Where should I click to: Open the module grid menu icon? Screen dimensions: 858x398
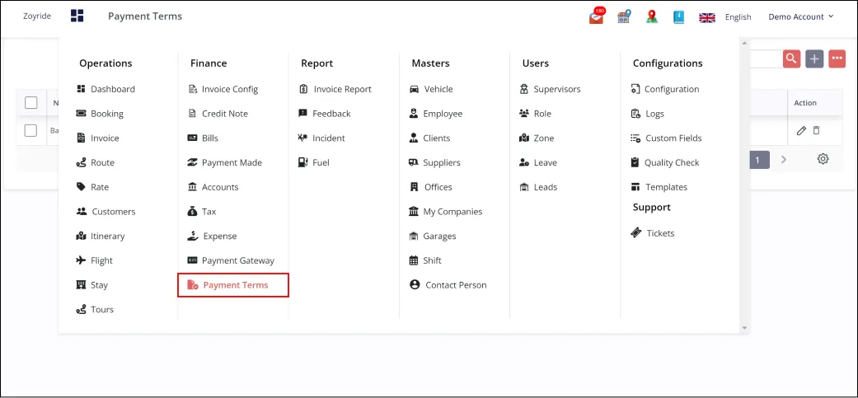tap(77, 16)
